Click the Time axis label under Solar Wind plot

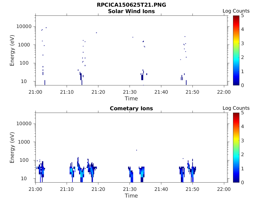tap(131, 98)
